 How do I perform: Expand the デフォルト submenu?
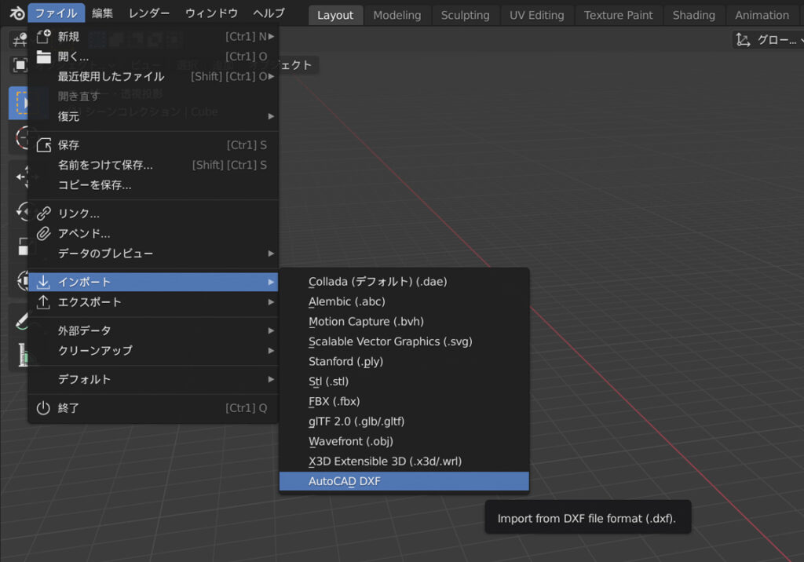click(x=153, y=379)
